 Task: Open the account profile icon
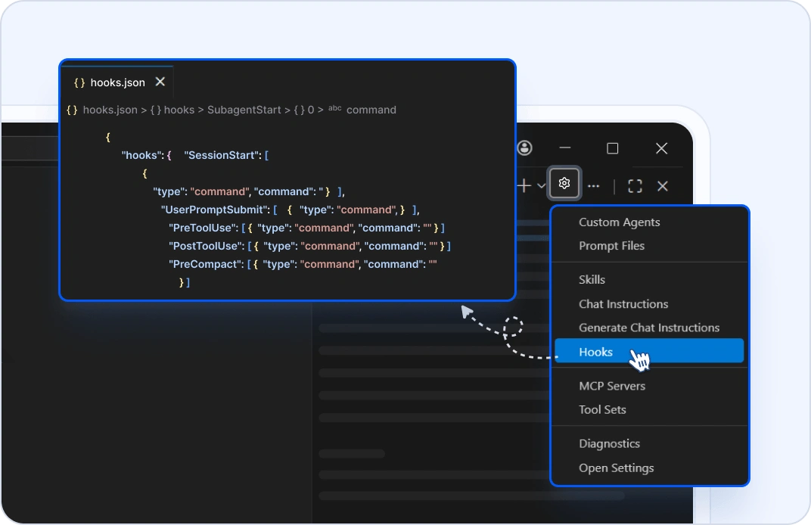[x=525, y=148]
